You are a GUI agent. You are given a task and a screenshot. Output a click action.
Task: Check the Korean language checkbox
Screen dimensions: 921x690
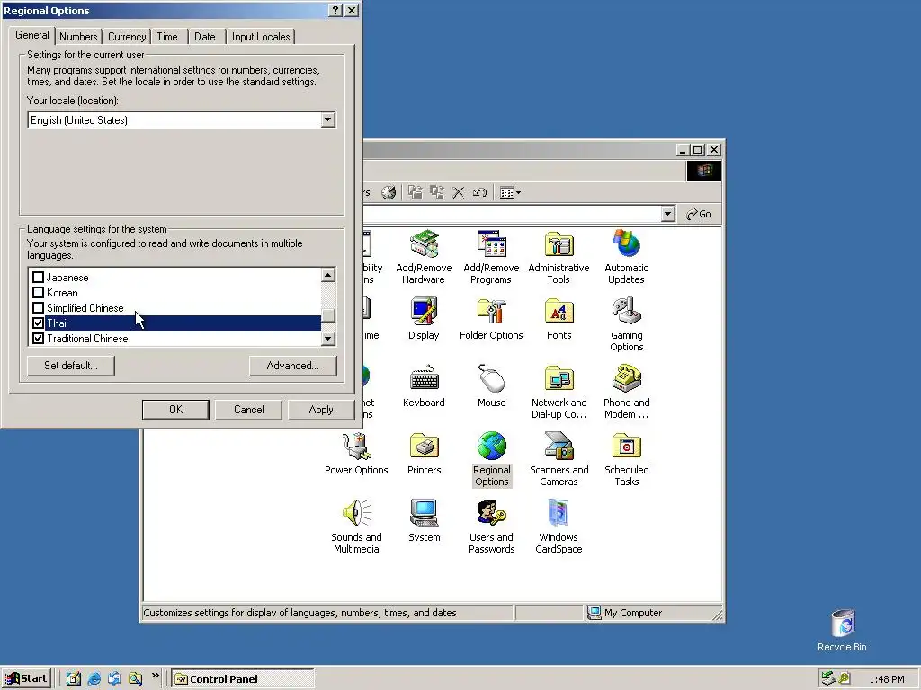pos(38,292)
